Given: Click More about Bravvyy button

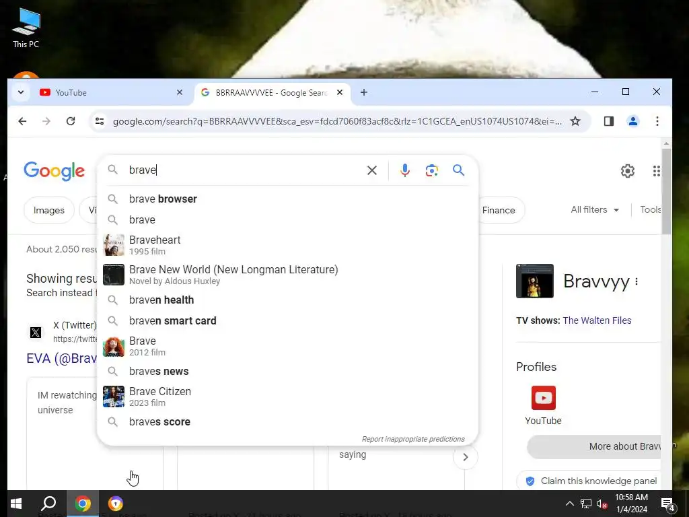Looking at the screenshot, I should [x=594, y=447].
